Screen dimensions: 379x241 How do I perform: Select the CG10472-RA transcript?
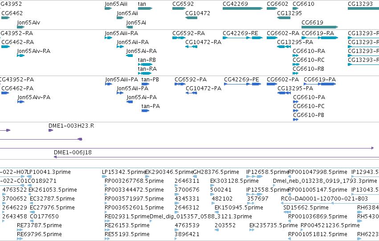point(191,47)
